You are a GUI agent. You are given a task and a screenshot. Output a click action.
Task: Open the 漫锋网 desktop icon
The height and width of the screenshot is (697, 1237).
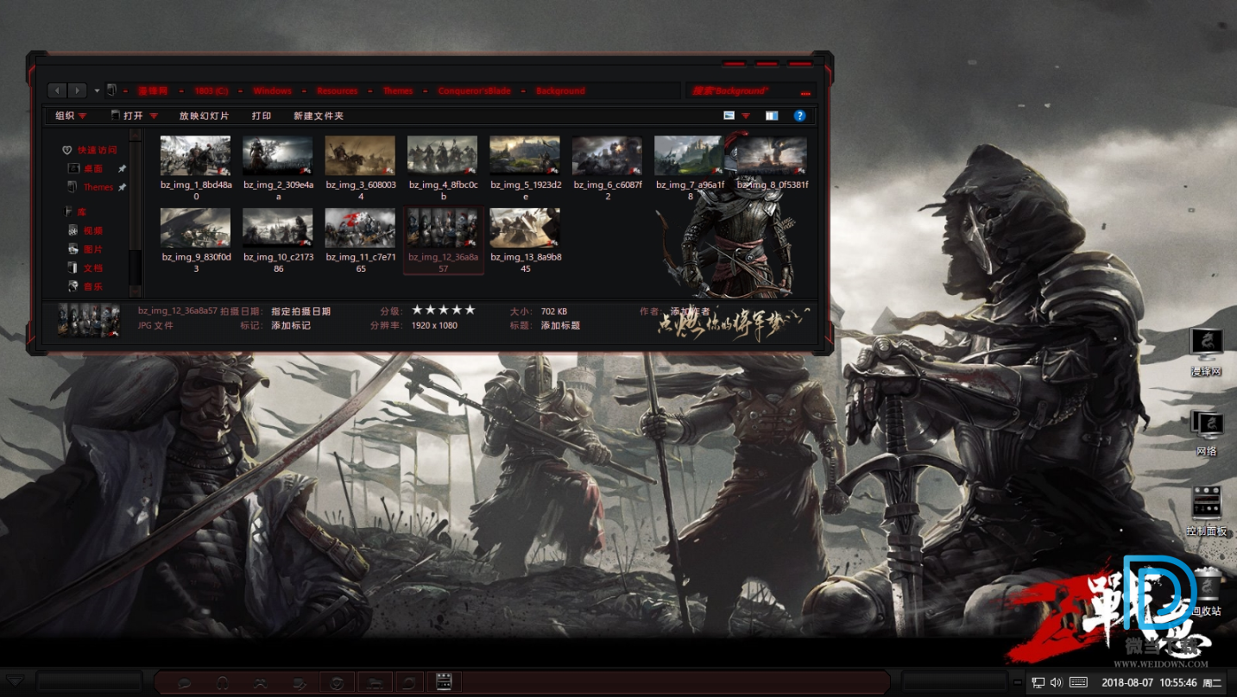(x=1206, y=353)
